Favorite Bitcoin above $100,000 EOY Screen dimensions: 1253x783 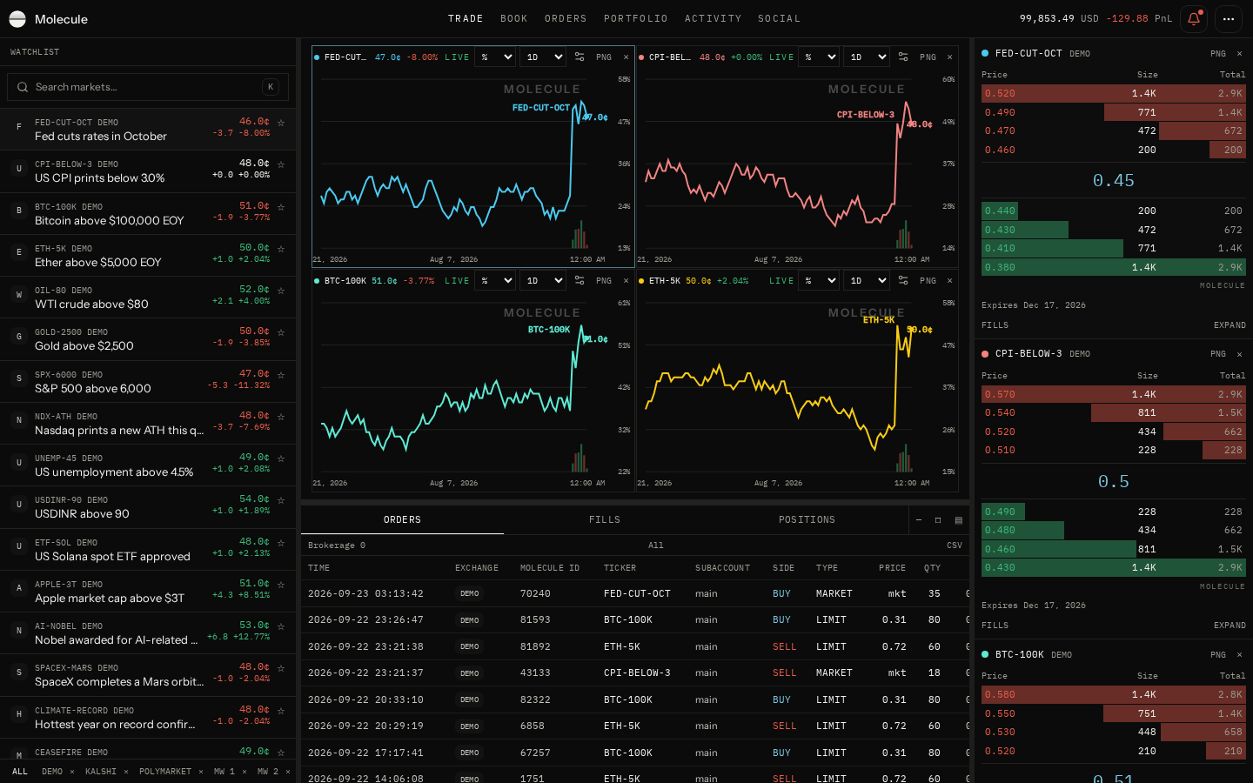click(281, 207)
